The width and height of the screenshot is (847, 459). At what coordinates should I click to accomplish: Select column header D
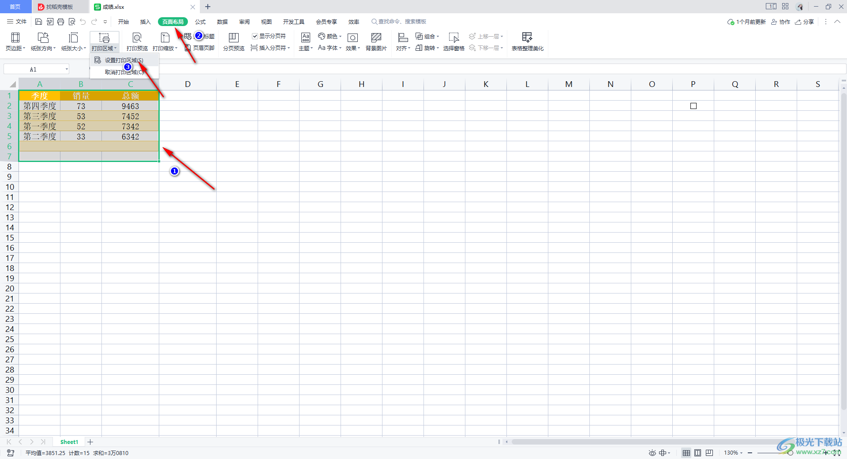187,84
